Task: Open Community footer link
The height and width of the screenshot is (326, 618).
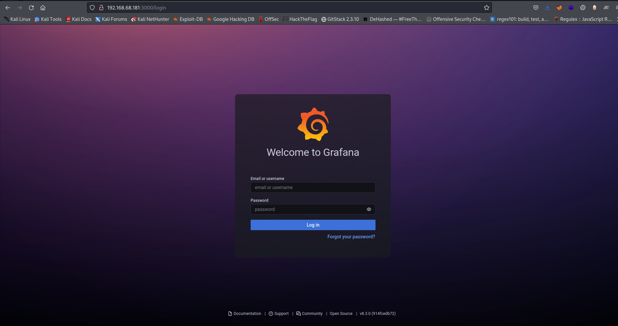Action: 309,314
